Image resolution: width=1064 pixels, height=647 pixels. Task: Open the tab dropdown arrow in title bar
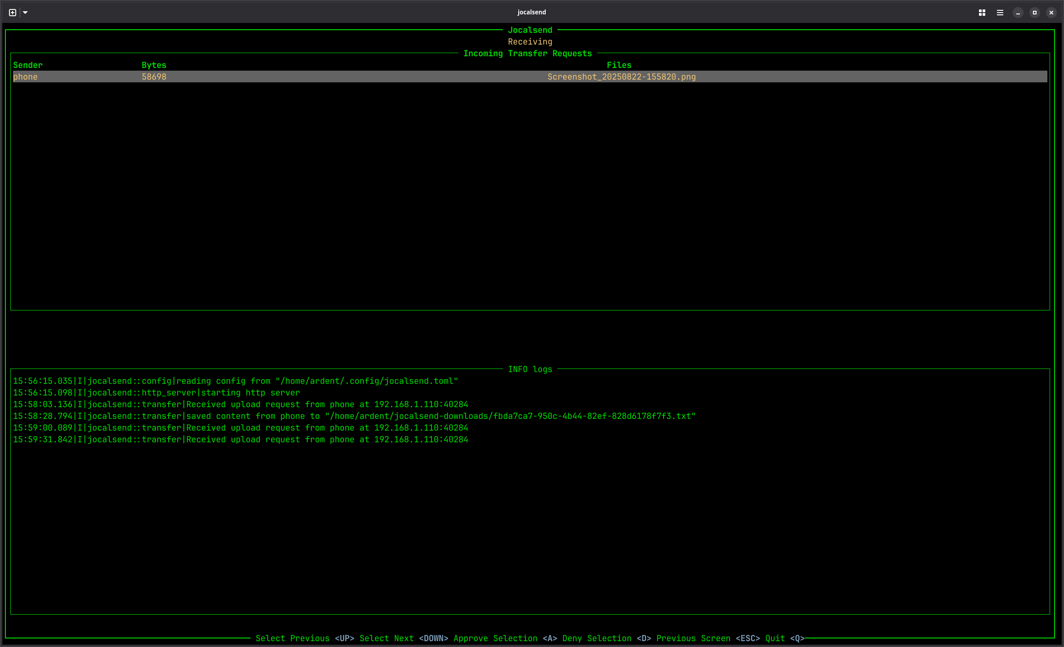point(25,13)
